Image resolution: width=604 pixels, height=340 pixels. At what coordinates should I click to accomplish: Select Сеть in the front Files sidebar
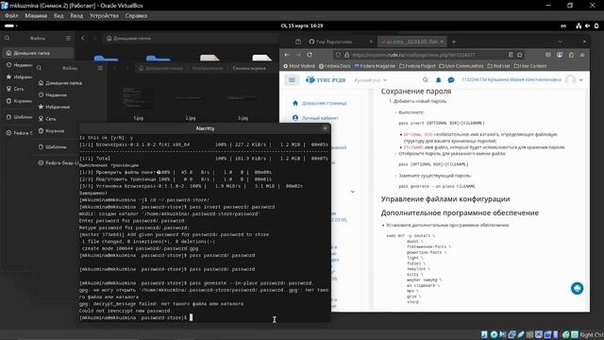[47, 119]
